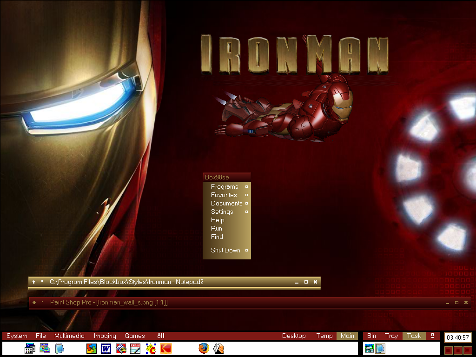Switch to the ðll tab
The height and width of the screenshot is (357, 476).
point(161,336)
